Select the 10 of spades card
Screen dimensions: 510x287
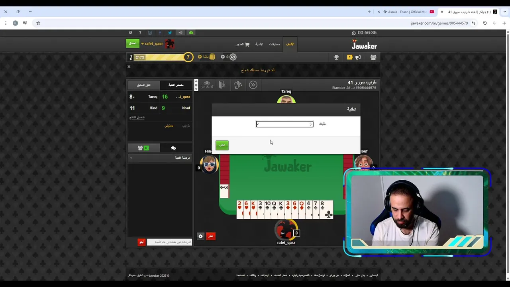point(267,210)
